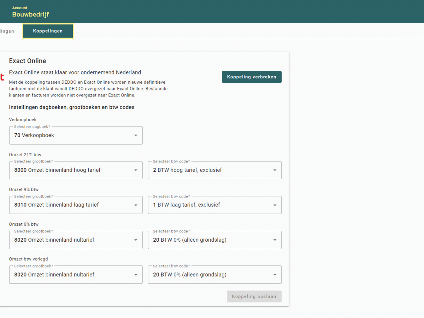This screenshot has width=424, height=318.
Task: Open the 8010 Omzet binnenland laag tarief dropdown
Action: click(x=76, y=205)
